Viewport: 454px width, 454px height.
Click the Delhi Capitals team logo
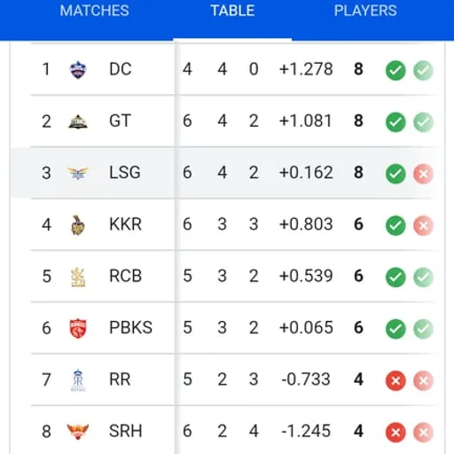click(78, 70)
